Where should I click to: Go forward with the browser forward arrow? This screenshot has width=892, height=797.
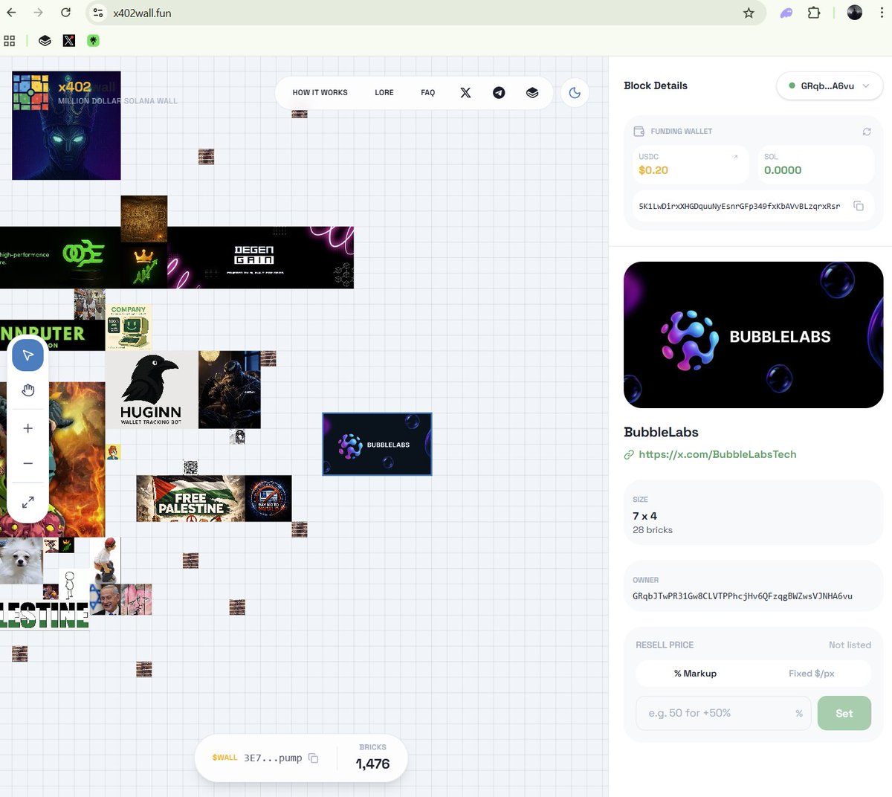[x=38, y=13]
